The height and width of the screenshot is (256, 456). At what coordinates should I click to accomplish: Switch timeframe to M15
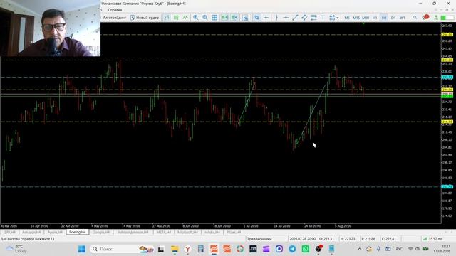(356, 18)
